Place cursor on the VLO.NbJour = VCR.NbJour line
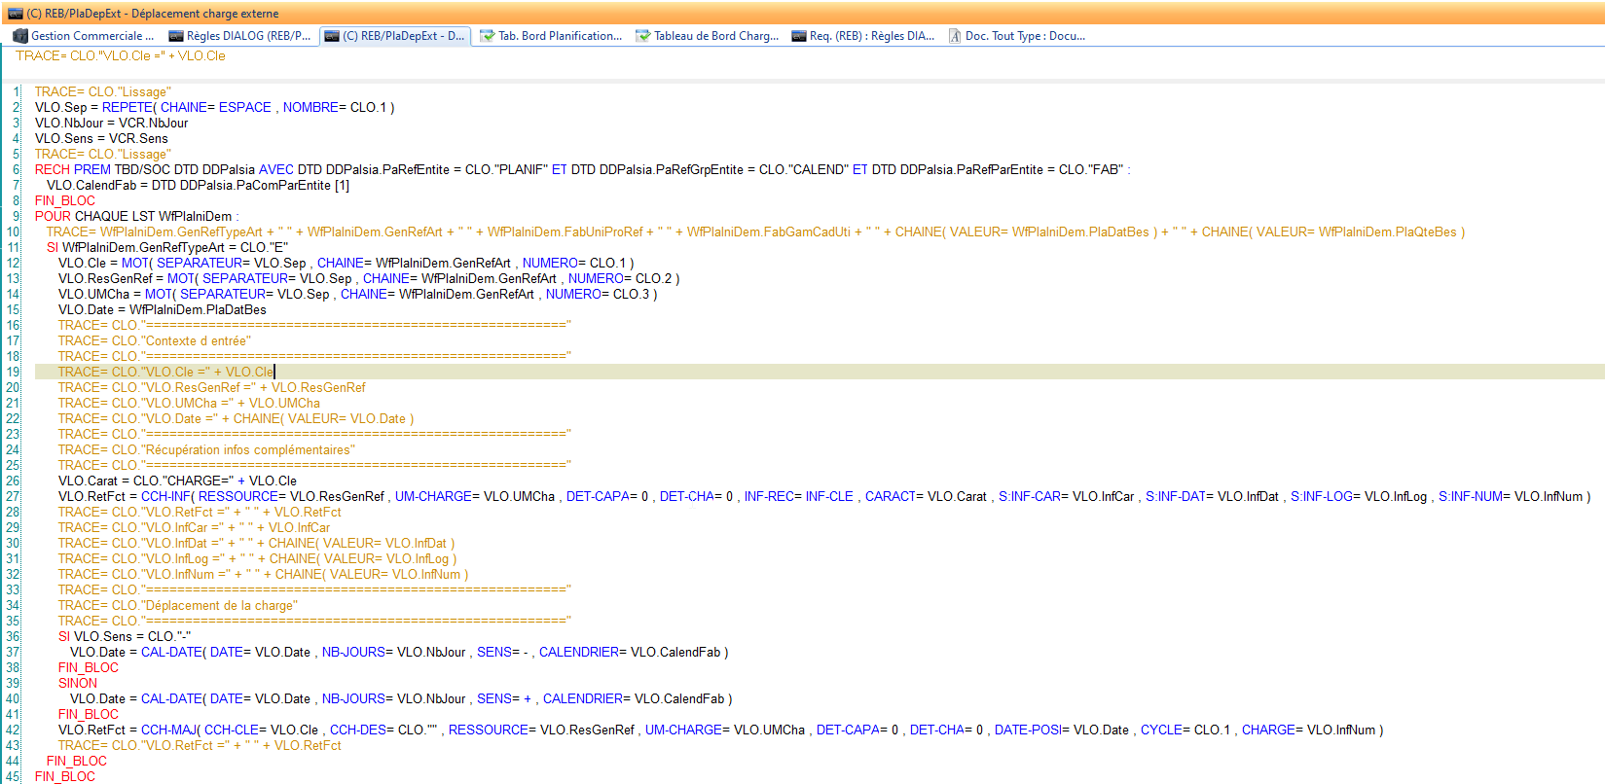This screenshot has width=1605, height=784. pyautogui.click(x=111, y=123)
